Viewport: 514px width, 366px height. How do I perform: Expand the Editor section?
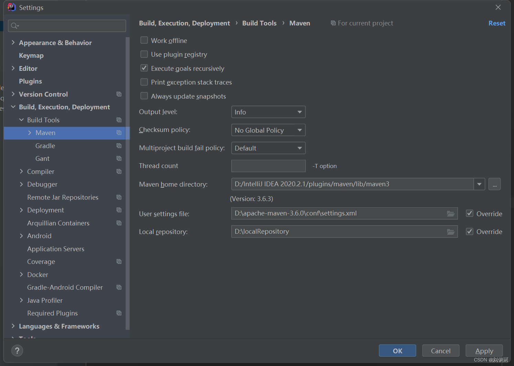13,68
